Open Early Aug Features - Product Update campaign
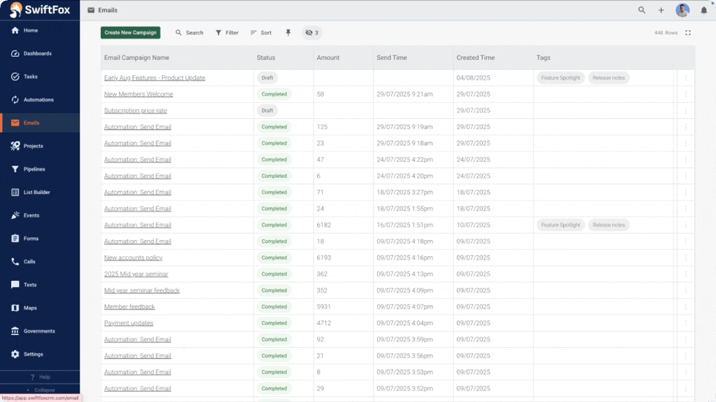Image resolution: width=716 pixels, height=402 pixels. coord(154,78)
